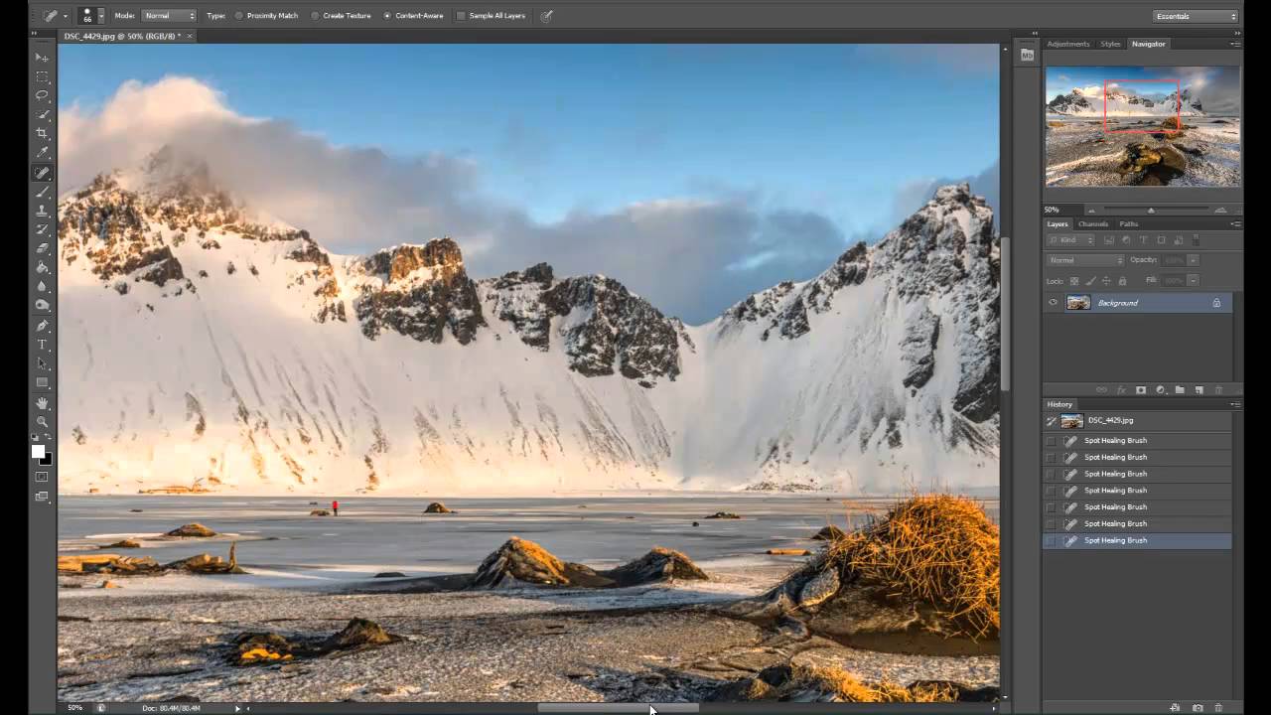Select the Blur tool

point(42,286)
